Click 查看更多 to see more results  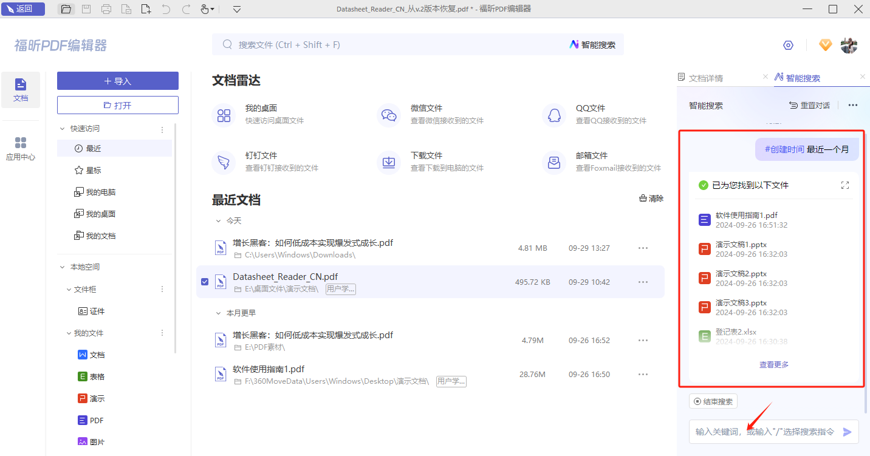(x=773, y=364)
